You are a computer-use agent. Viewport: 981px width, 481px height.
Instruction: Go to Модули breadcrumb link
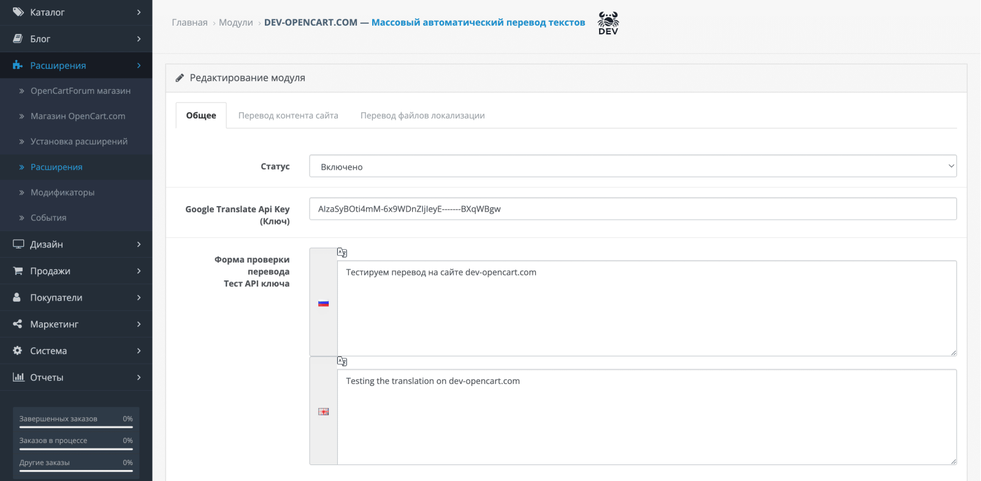(236, 23)
